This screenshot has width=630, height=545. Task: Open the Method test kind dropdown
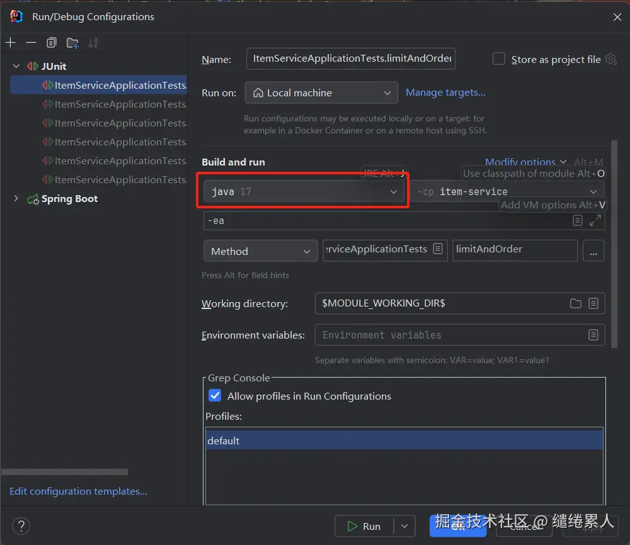(261, 251)
